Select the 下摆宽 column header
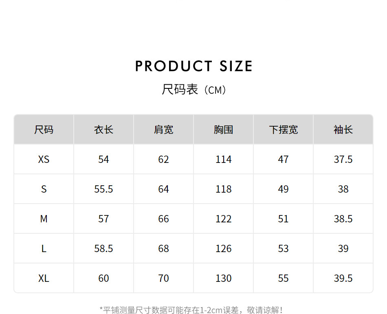 pyautogui.click(x=283, y=130)
